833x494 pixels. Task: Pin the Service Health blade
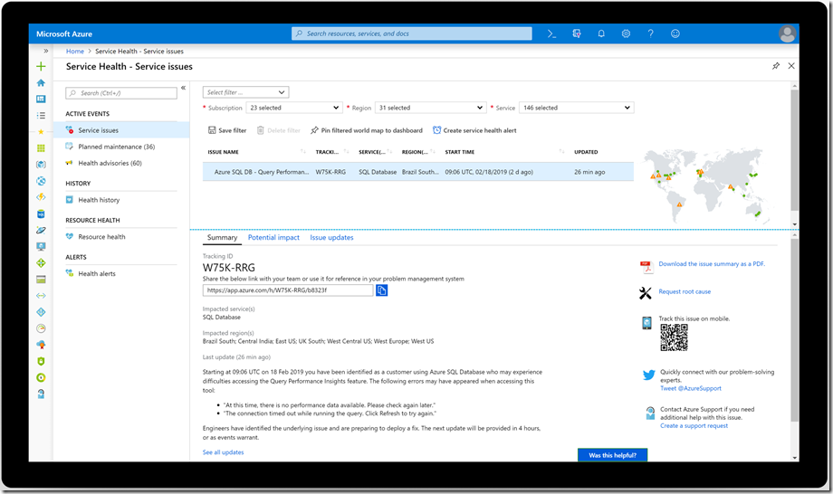pos(775,66)
